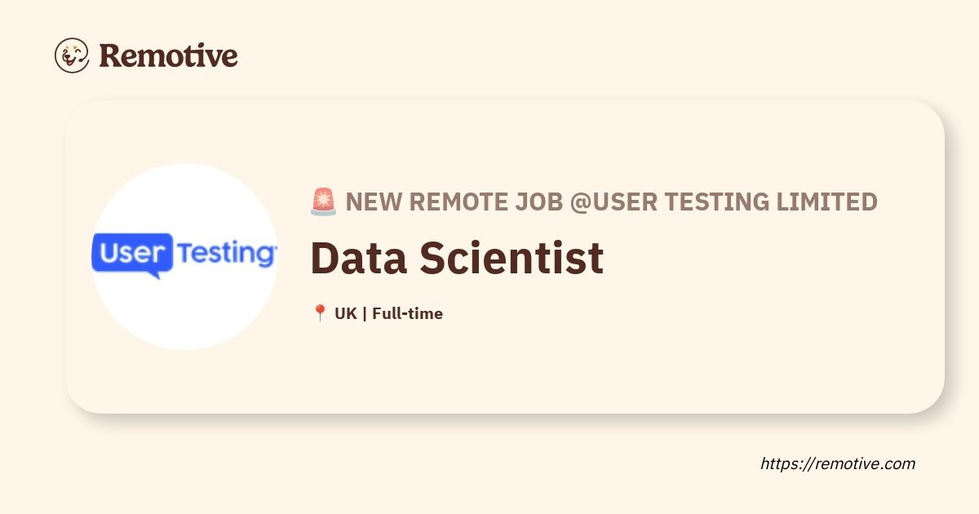The height and width of the screenshot is (514, 979).
Task: Click the red location pin emoji
Action: click(320, 313)
